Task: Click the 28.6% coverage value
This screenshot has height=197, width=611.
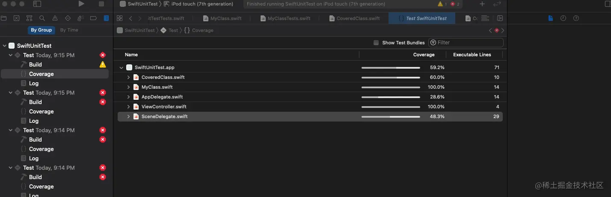Action: coord(437,97)
